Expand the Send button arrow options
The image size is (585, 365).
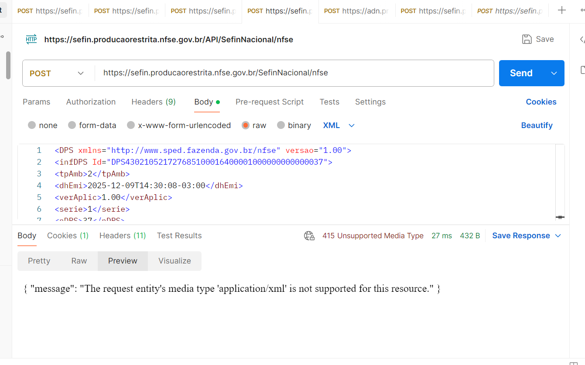coord(554,73)
